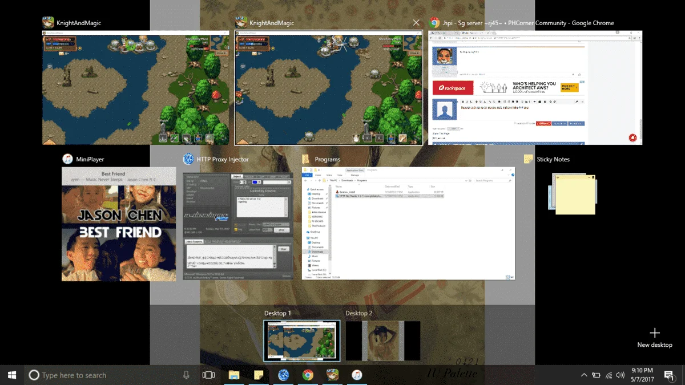Switch to the Desktop 2 virtual desktop
Viewport: 685px width, 385px height.
coord(383,340)
